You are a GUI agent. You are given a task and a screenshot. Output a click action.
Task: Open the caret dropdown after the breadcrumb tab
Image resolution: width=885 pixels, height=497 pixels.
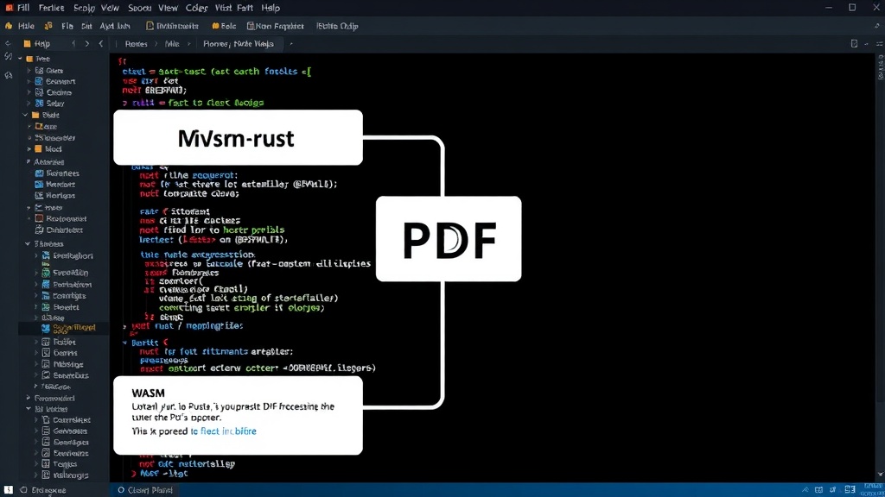(x=291, y=43)
